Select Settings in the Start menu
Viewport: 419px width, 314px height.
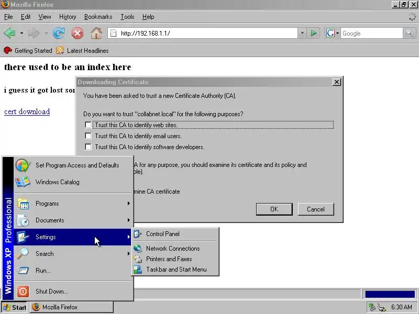pos(73,237)
